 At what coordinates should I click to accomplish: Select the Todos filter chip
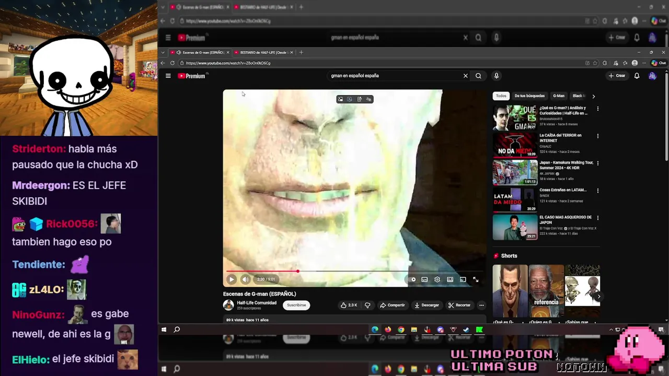(501, 96)
